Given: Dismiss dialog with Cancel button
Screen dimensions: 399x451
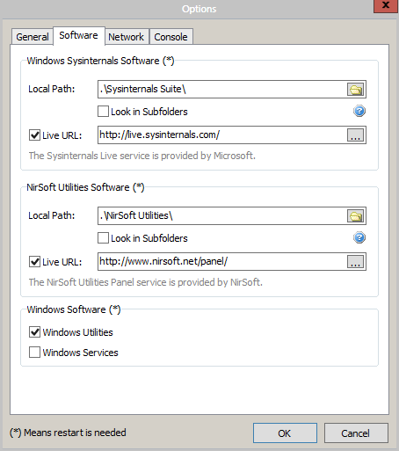Looking at the screenshot, I should point(356,433).
